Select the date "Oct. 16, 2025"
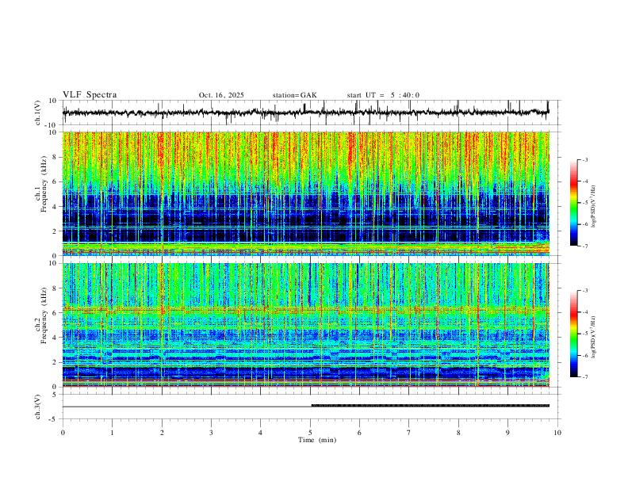Image resolution: width=628 pixels, height=485 pixels. coord(221,95)
